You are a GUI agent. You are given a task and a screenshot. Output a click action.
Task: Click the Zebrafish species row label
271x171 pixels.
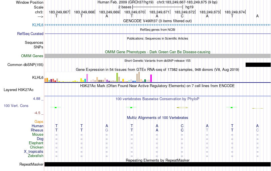tap(36, 156)
